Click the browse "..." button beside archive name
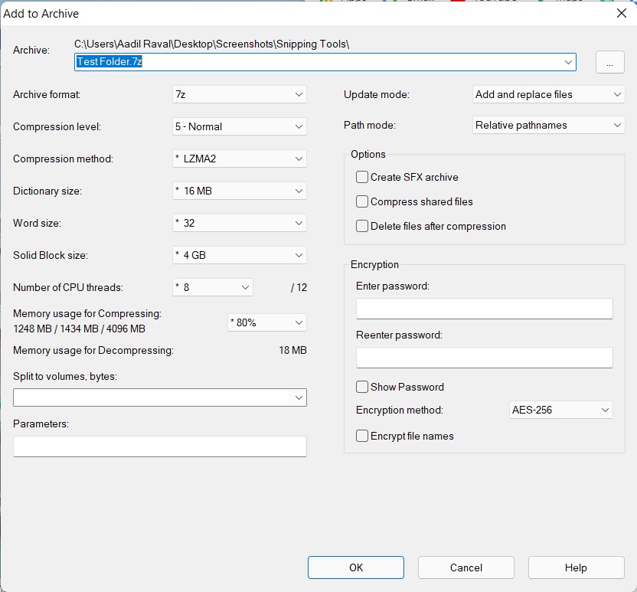 (609, 63)
